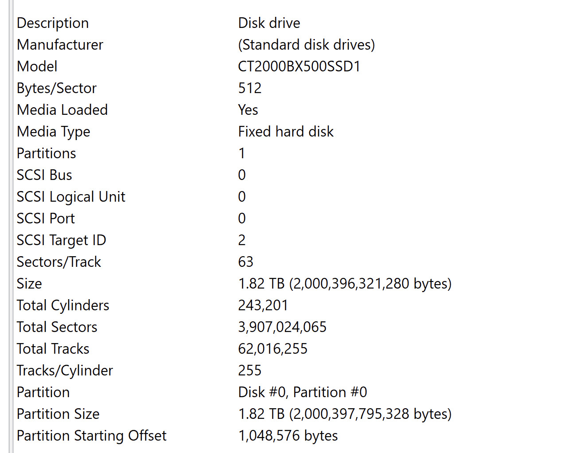The height and width of the screenshot is (453, 568).
Task: Click the Partition Starting Offset value
Action: click(x=288, y=436)
